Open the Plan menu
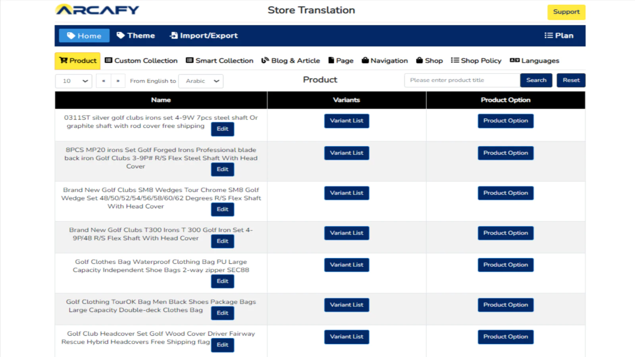The width and height of the screenshot is (635, 357). click(559, 36)
